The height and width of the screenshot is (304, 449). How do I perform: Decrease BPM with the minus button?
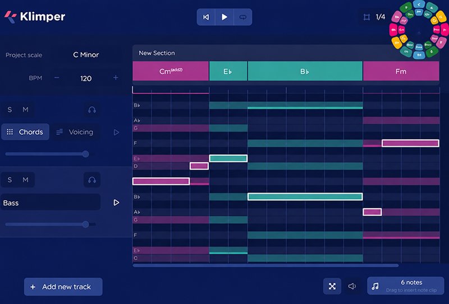(x=57, y=78)
